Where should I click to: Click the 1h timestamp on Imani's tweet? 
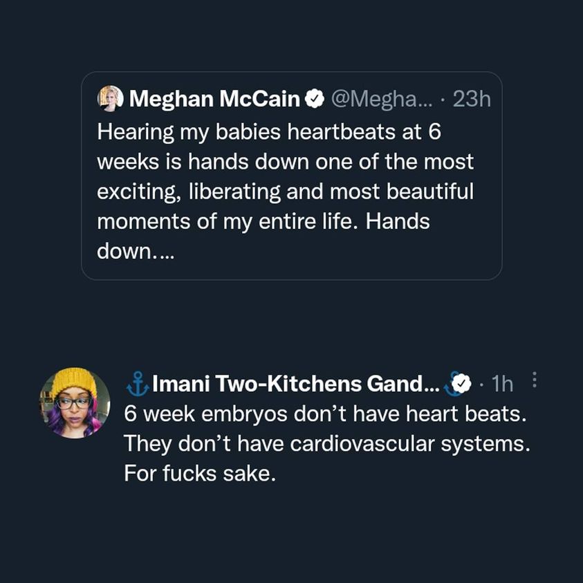[x=502, y=382]
